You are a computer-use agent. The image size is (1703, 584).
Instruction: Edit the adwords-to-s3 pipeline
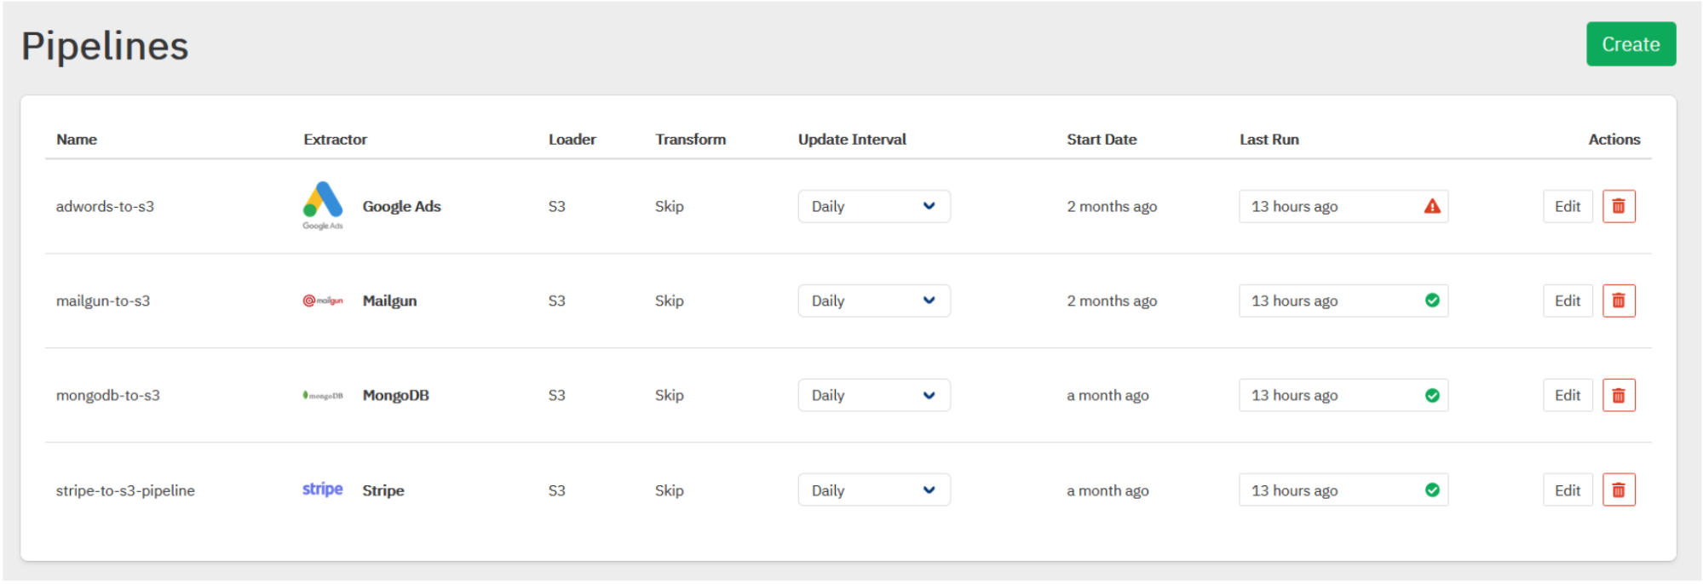(1568, 206)
